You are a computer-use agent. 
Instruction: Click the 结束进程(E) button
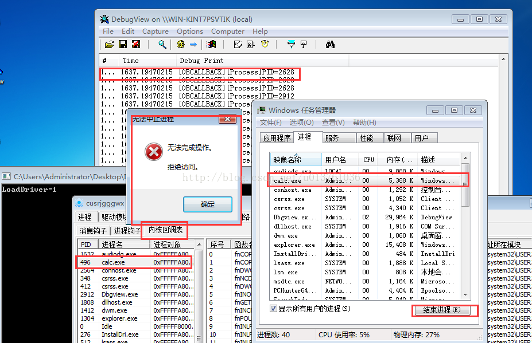click(x=442, y=310)
